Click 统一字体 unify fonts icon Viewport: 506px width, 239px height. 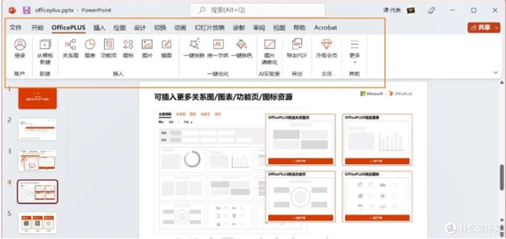point(218,44)
